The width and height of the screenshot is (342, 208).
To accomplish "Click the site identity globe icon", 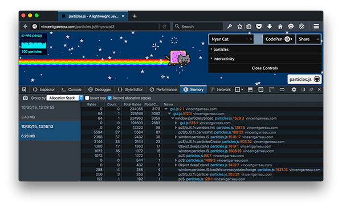I will (34, 27).
